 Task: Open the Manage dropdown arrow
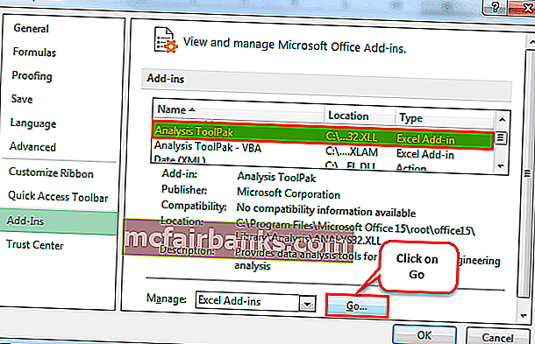[x=308, y=304]
